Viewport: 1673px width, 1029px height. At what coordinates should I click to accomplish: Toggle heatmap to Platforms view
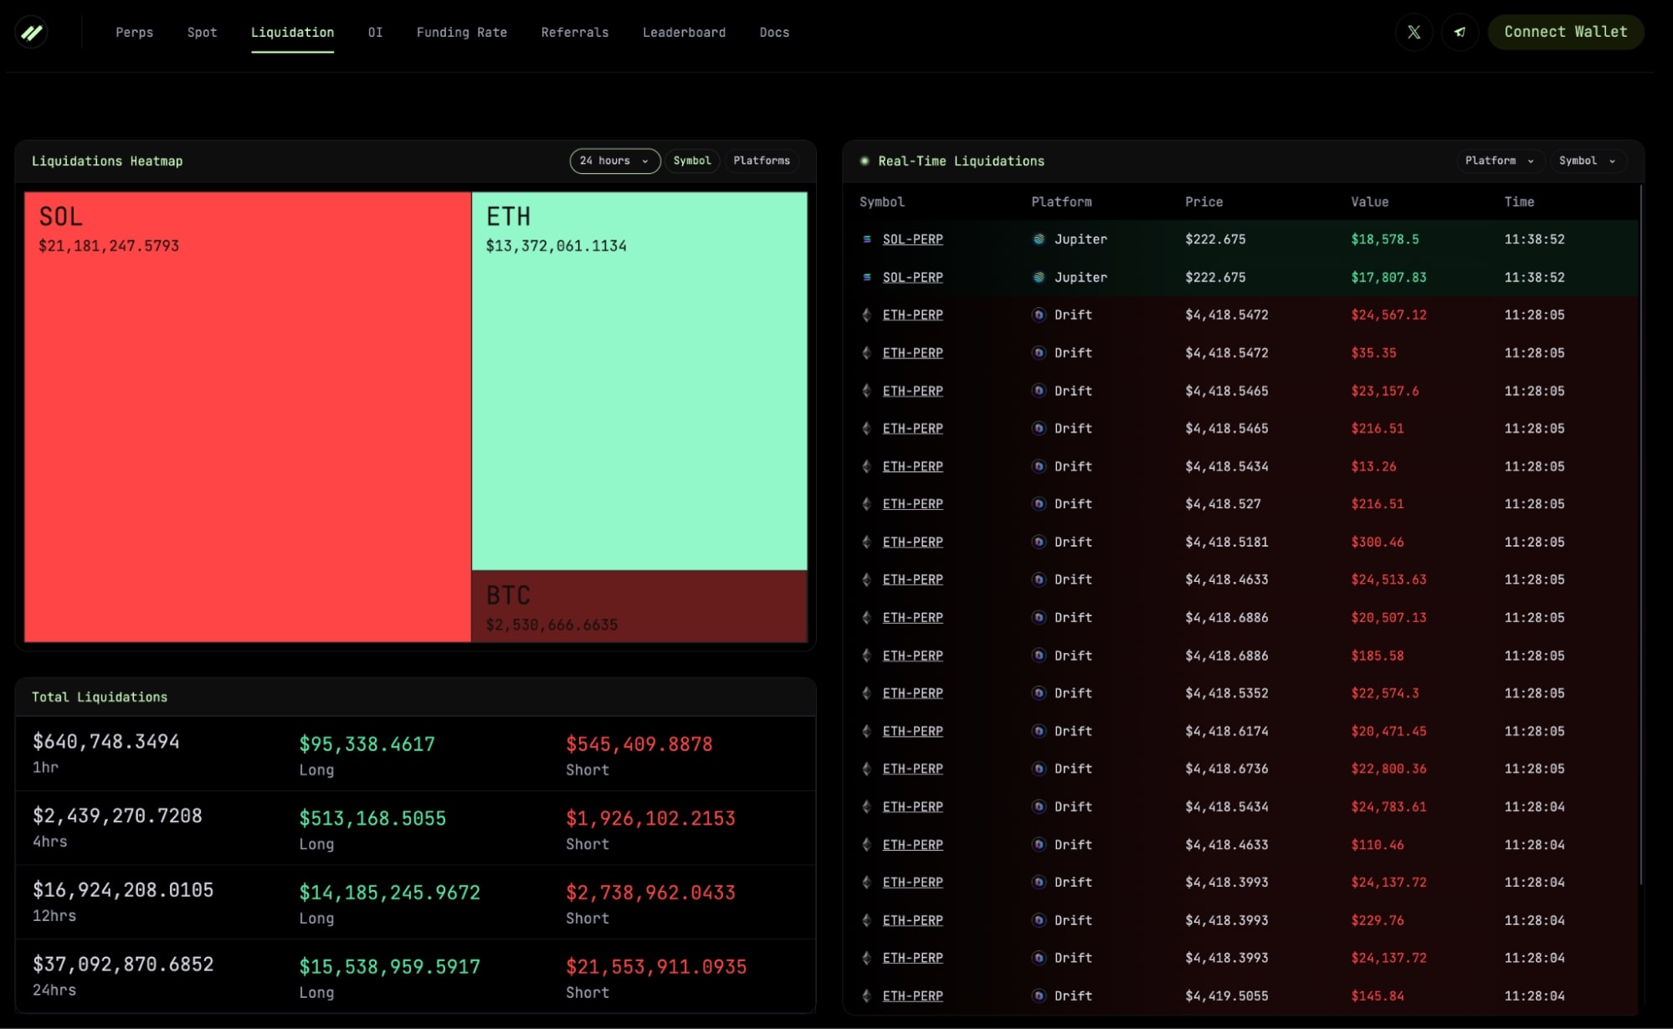[x=761, y=161]
